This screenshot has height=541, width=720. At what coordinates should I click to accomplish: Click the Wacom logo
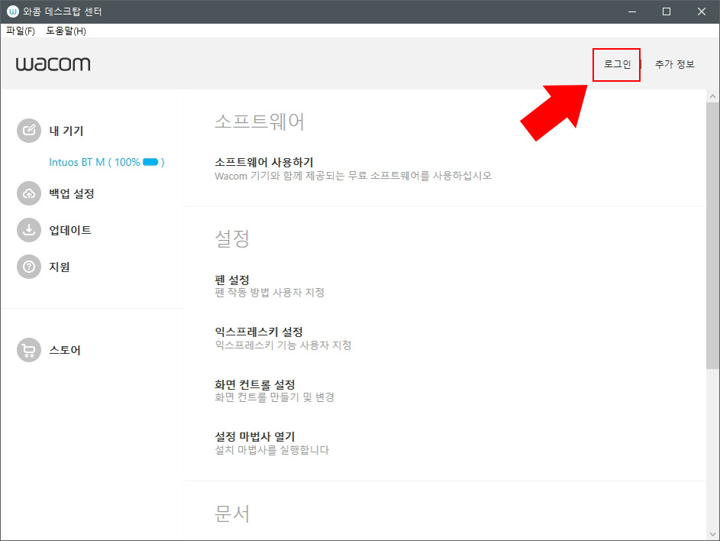[x=53, y=64]
